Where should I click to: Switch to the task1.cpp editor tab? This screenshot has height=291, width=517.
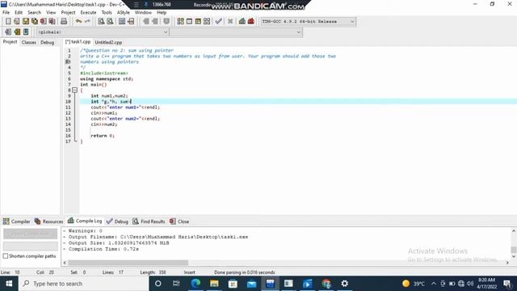78,42
